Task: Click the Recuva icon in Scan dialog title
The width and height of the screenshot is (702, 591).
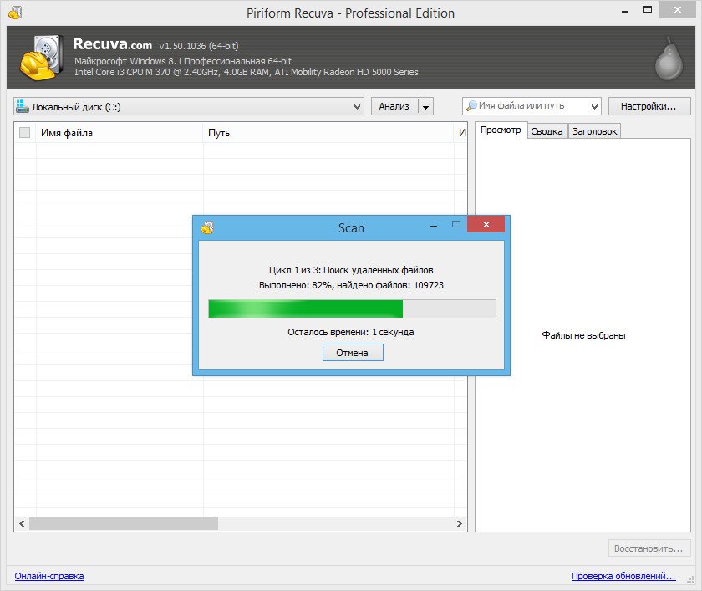Action: (x=207, y=227)
